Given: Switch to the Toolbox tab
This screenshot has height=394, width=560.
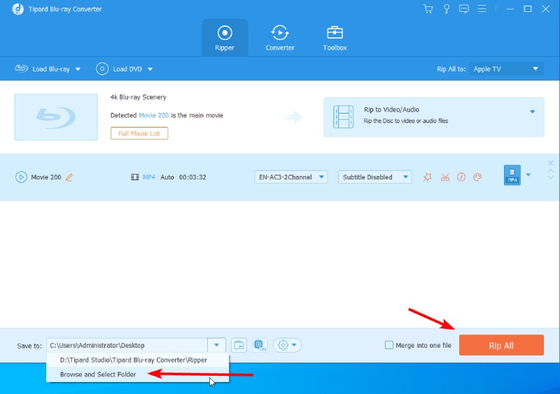Looking at the screenshot, I should click(335, 38).
